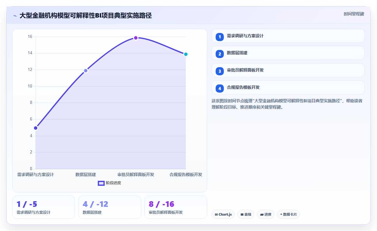Click the x-axis label 数据层搭建
This screenshot has height=231, width=377.
(86, 175)
